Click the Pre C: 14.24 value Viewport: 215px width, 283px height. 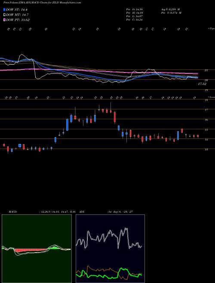135,20
